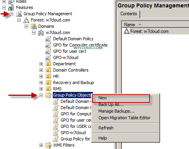Collapse the Group Policy Management node
Viewport: 189px width, 149px height.
[x=11, y=14]
